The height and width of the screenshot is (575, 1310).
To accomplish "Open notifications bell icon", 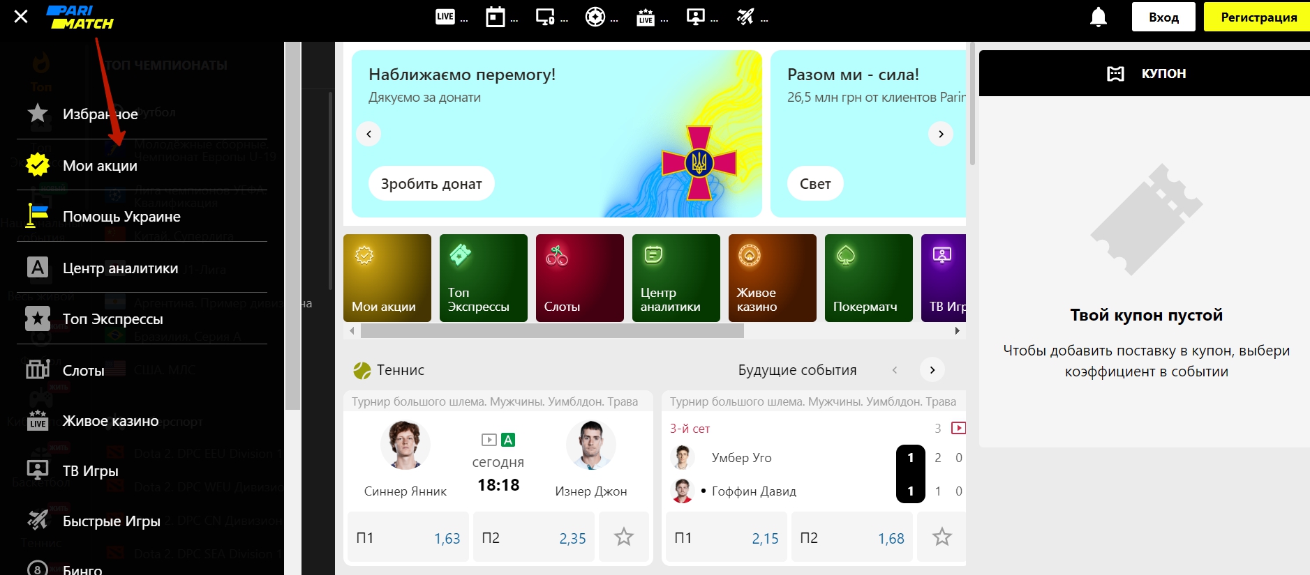I will pos(1098,17).
